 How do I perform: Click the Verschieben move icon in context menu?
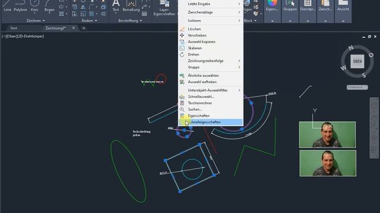point(182,35)
